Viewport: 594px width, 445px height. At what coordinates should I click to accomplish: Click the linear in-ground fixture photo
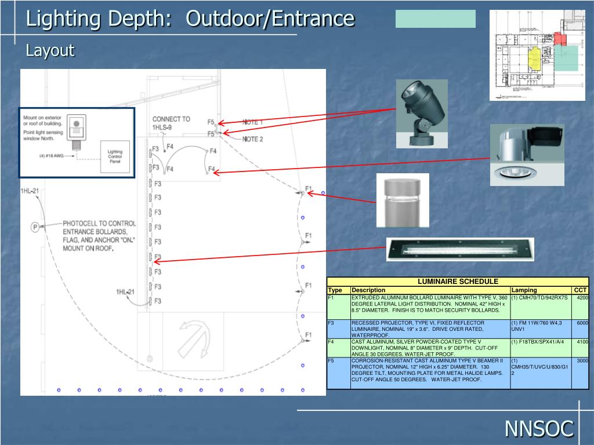(460, 249)
